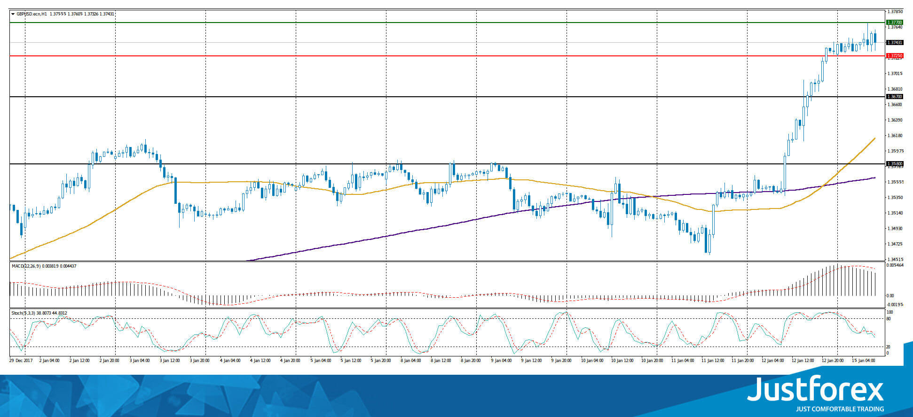Click the MACD scale value 0.005464
Image resolution: width=913 pixels, height=417 pixels.
(895, 265)
